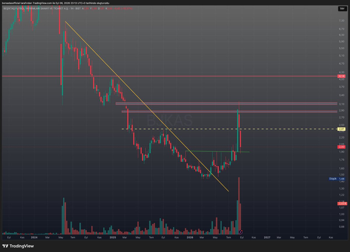Select the 2,41 yellow price label

[x=342, y=129]
